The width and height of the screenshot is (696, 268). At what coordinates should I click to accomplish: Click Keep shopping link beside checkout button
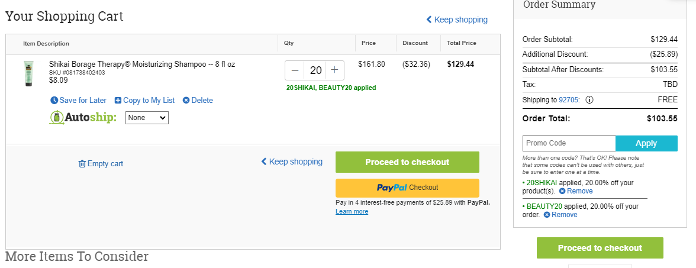292,162
